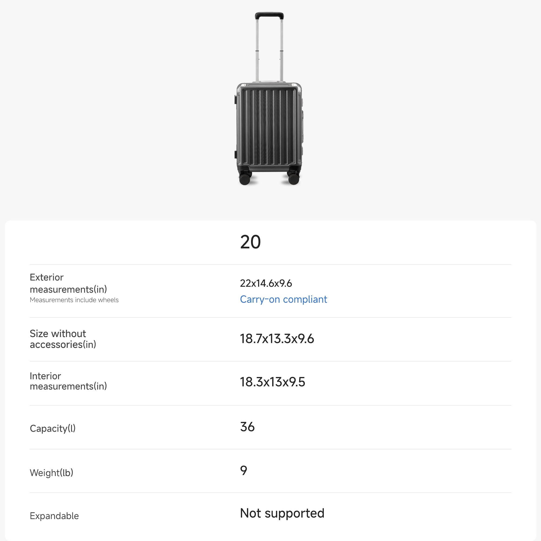Select the weight value 9
This screenshot has width=541, height=541.
(x=244, y=470)
